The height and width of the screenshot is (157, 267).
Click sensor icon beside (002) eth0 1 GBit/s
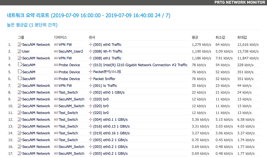point(91,93)
